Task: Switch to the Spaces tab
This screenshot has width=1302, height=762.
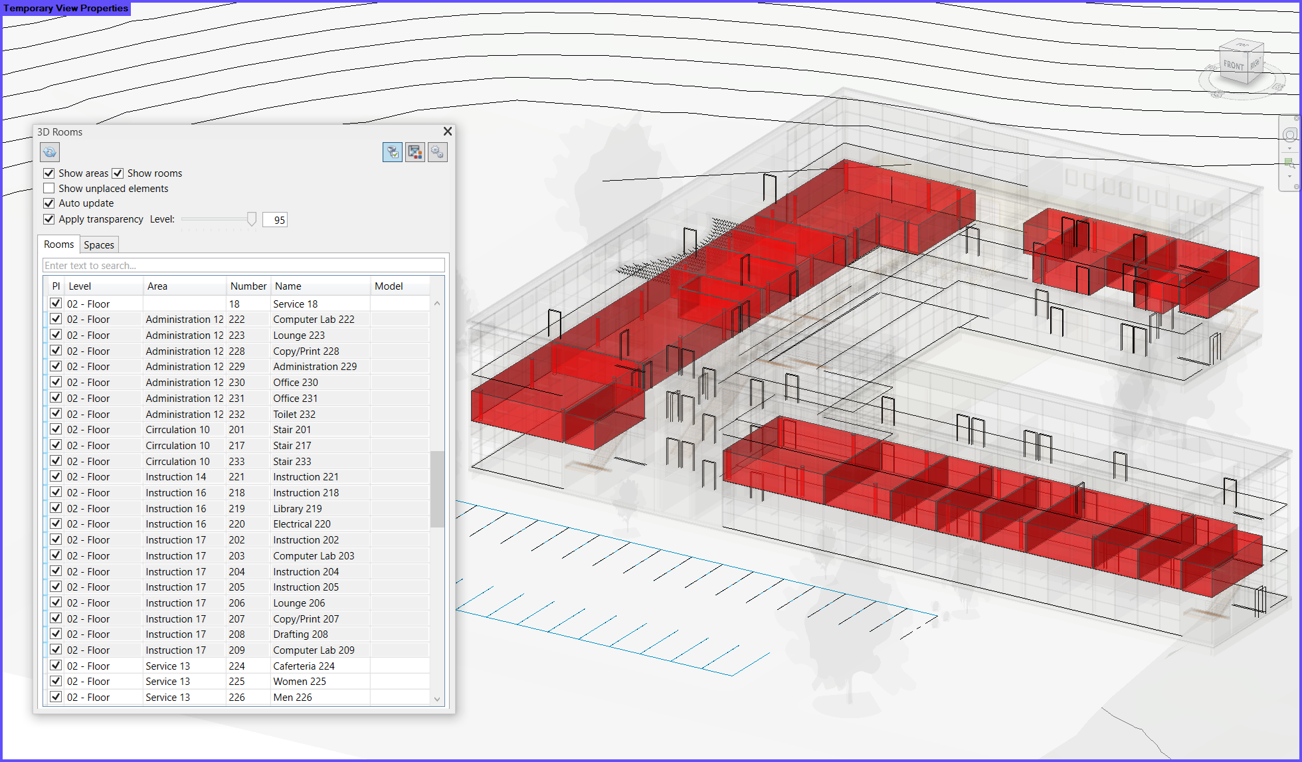Action: pyautogui.click(x=99, y=245)
